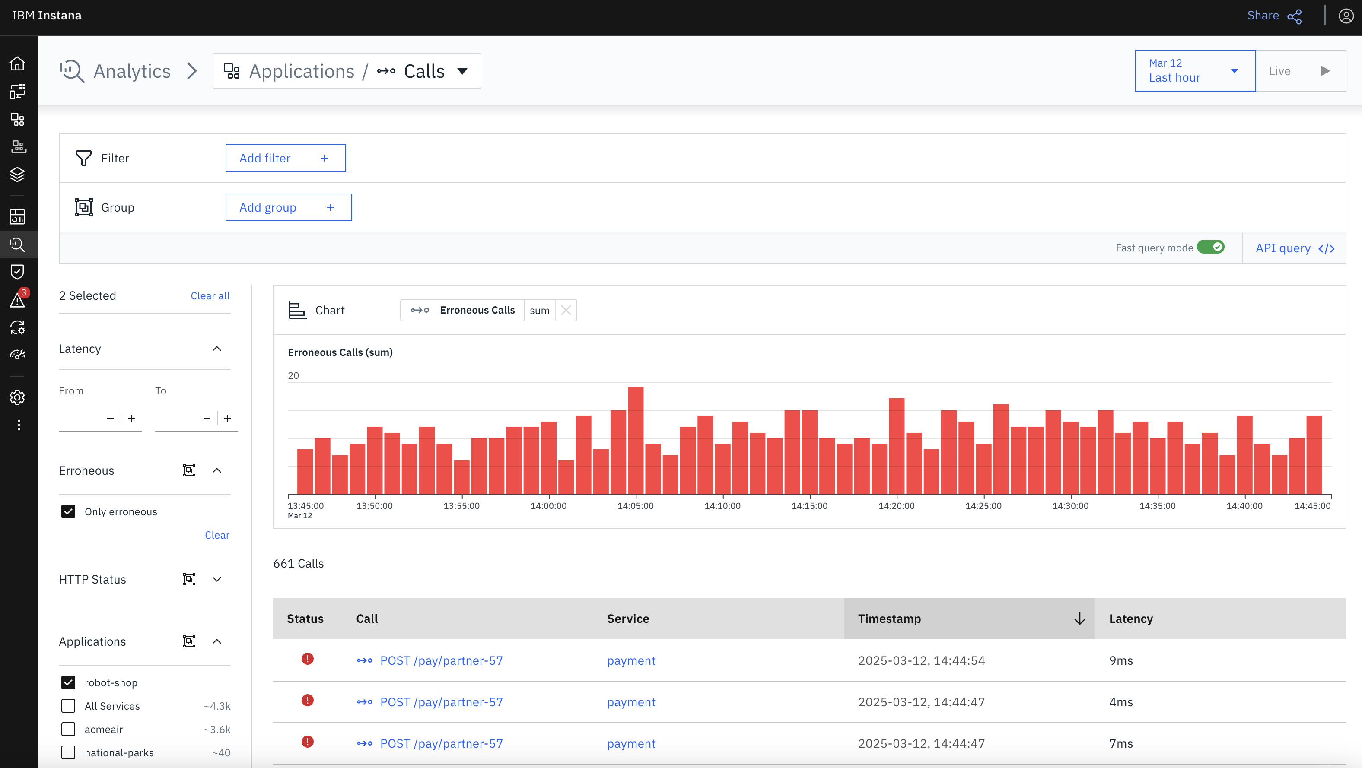Open the Applications sidebar icon

[17, 119]
